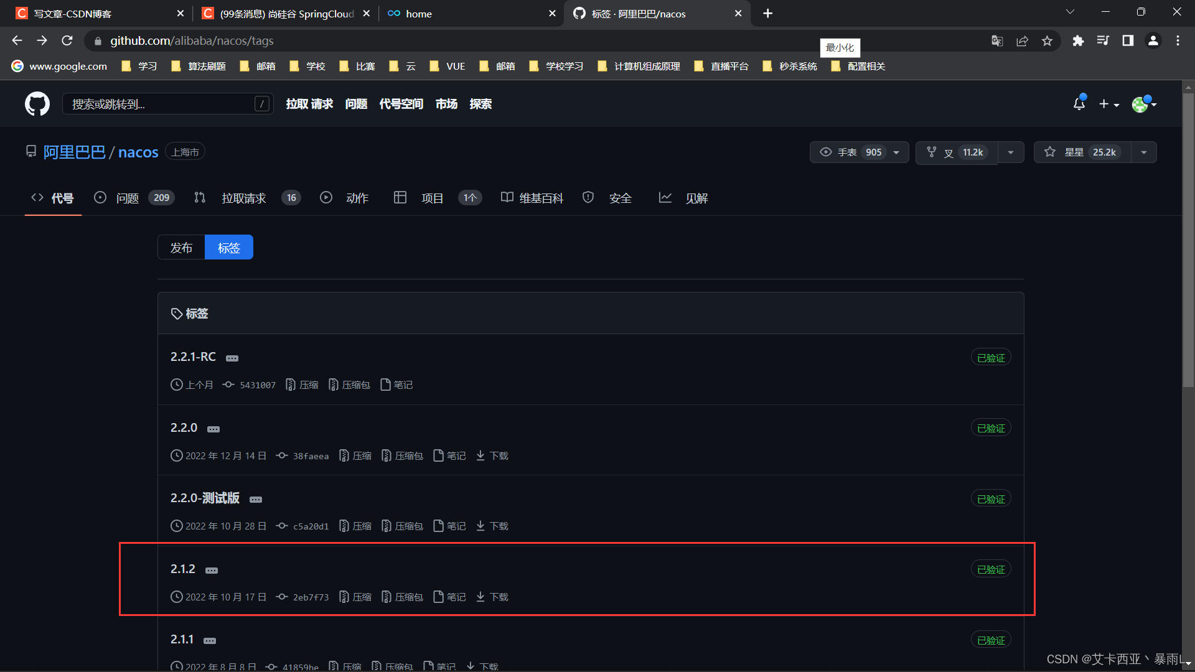Open the create-new plus menu
The height and width of the screenshot is (672, 1195).
click(1109, 105)
